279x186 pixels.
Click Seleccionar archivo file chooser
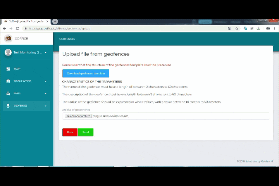[78, 116]
